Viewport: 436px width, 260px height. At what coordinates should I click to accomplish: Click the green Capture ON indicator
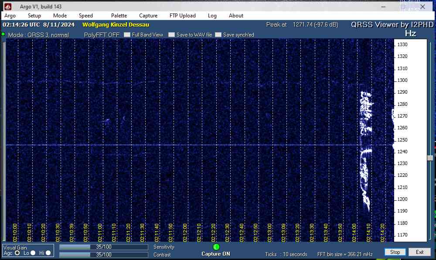click(216, 246)
